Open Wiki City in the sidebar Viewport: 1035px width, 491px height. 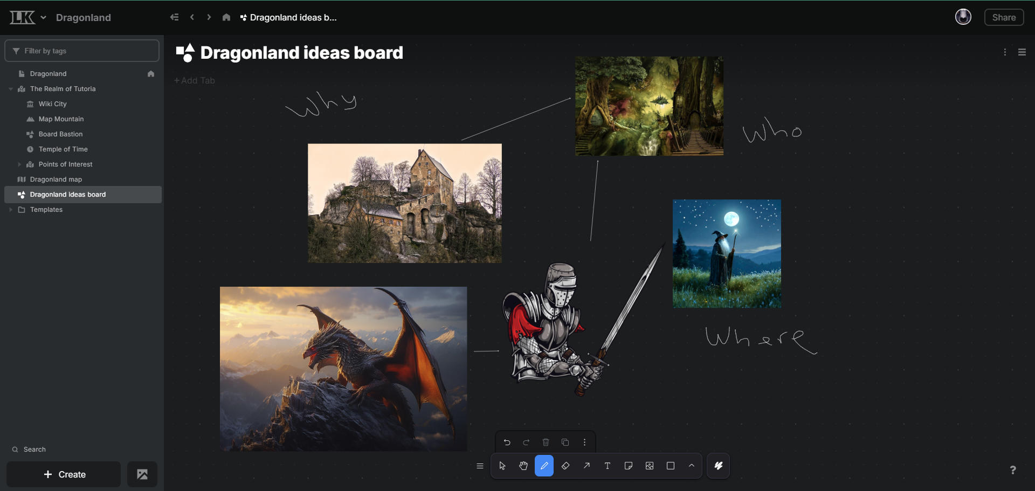coord(54,103)
